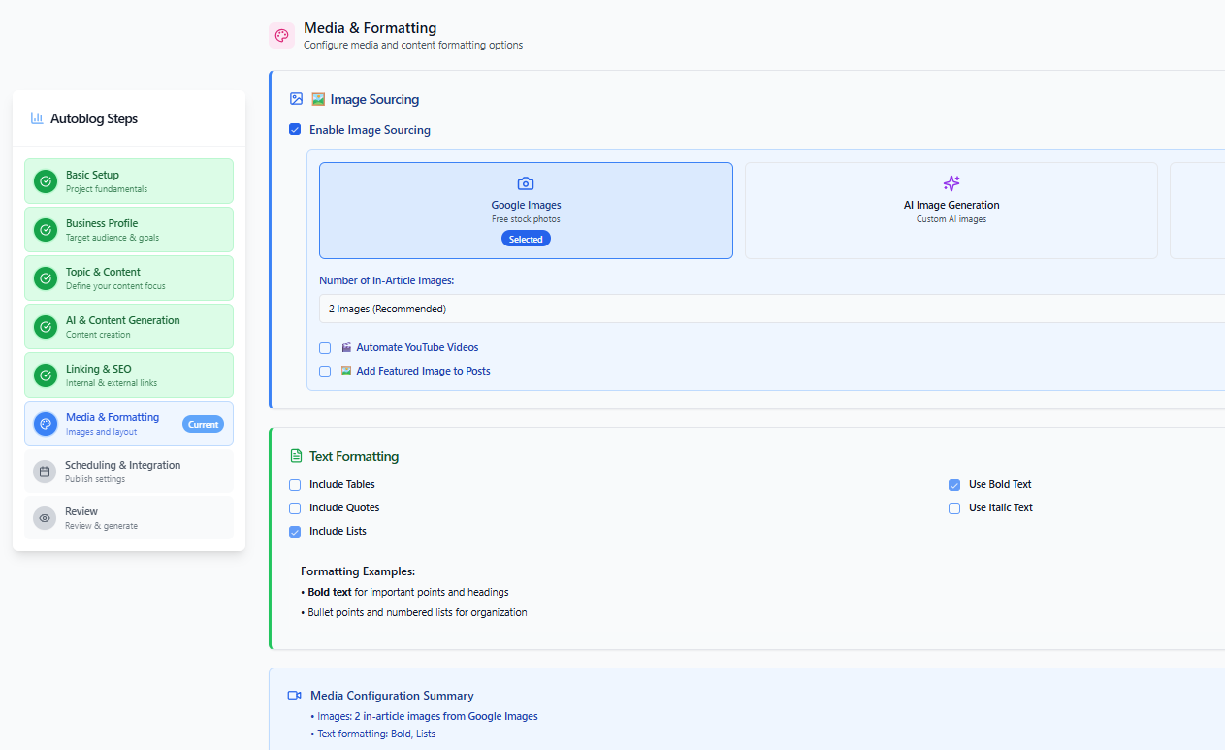This screenshot has height=750, width=1225.
Task: Click the Business Profile green checkmark icon
Action: tap(46, 230)
